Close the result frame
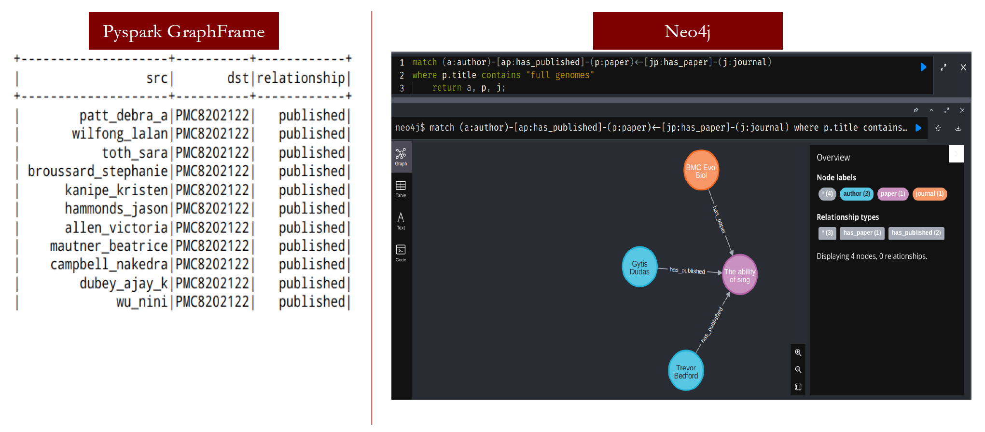Image resolution: width=985 pixels, height=432 pixels. coord(962,110)
